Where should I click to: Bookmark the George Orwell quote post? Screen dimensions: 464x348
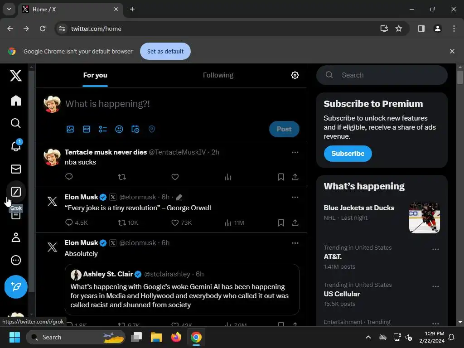coord(281,222)
